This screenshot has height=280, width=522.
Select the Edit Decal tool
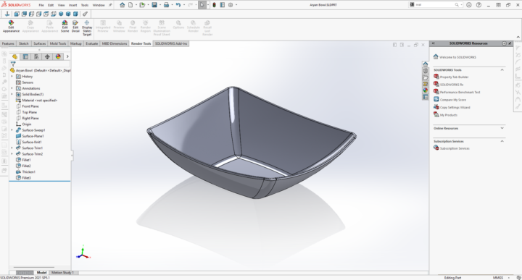(75, 26)
